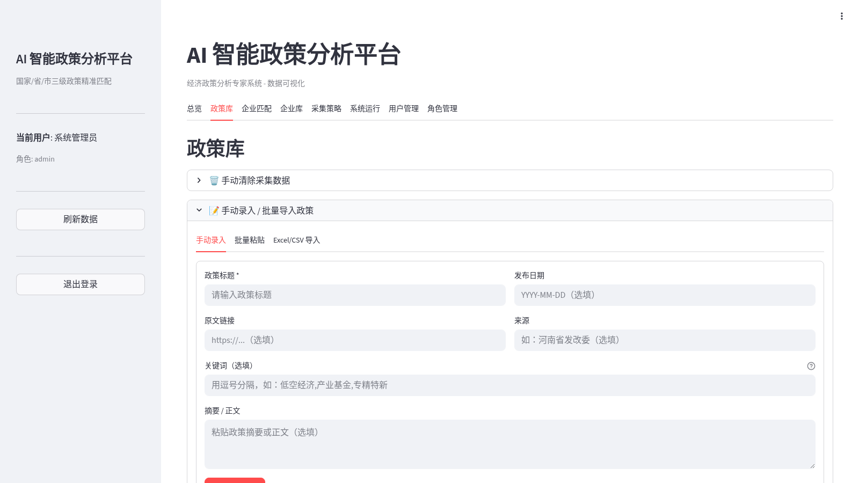Go to the 角色管理 tab
Viewport: 859px width, 483px height.
pyautogui.click(x=442, y=108)
